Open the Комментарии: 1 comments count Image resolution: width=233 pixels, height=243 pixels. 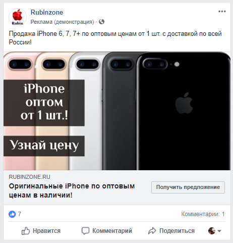(203, 214)
